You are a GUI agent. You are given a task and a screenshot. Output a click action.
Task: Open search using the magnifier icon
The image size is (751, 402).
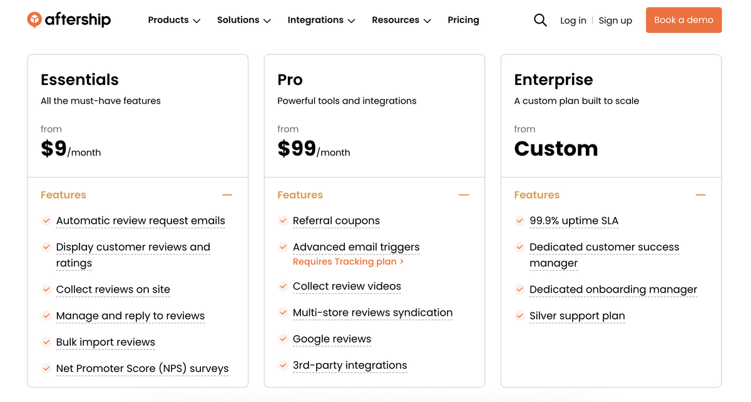[540, 19]
